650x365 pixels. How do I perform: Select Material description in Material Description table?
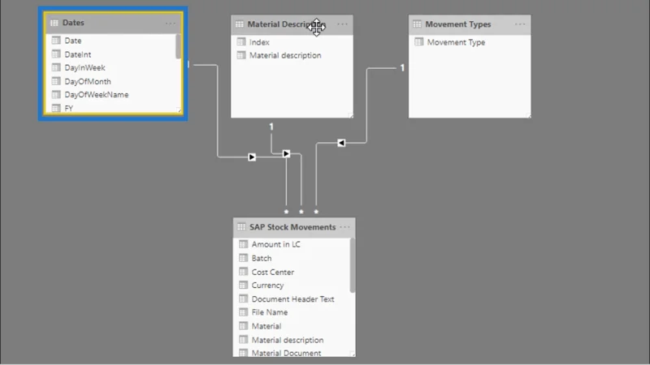coord(285,55)
